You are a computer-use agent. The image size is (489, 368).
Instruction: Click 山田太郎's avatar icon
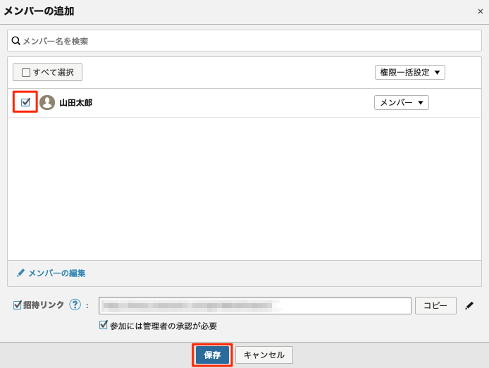tap(47, 102)
